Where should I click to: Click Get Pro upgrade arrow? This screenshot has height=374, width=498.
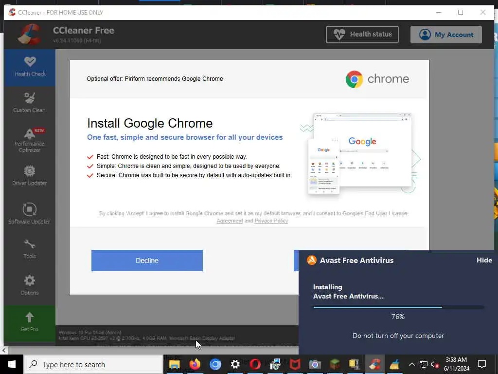tap(30, 322)
